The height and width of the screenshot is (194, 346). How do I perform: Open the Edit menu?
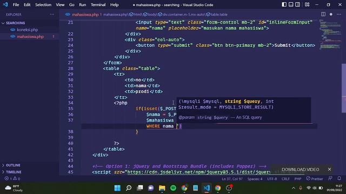tap(27, 5)
